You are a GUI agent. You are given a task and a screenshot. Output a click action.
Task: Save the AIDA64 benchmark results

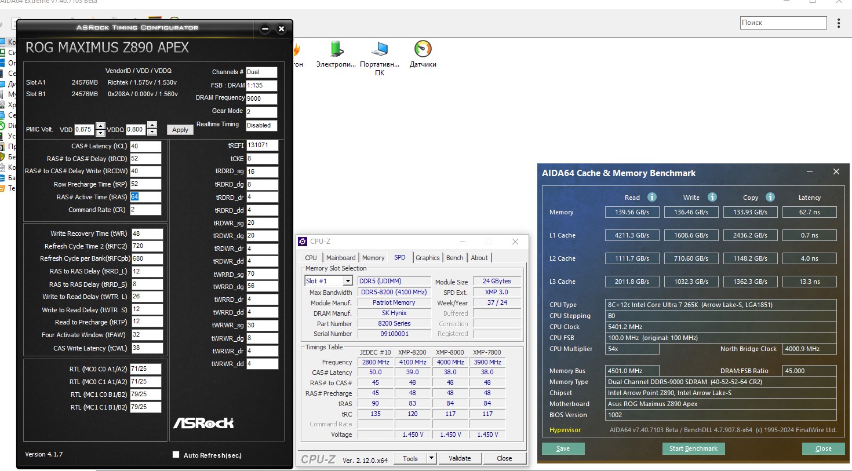[563, 448]
